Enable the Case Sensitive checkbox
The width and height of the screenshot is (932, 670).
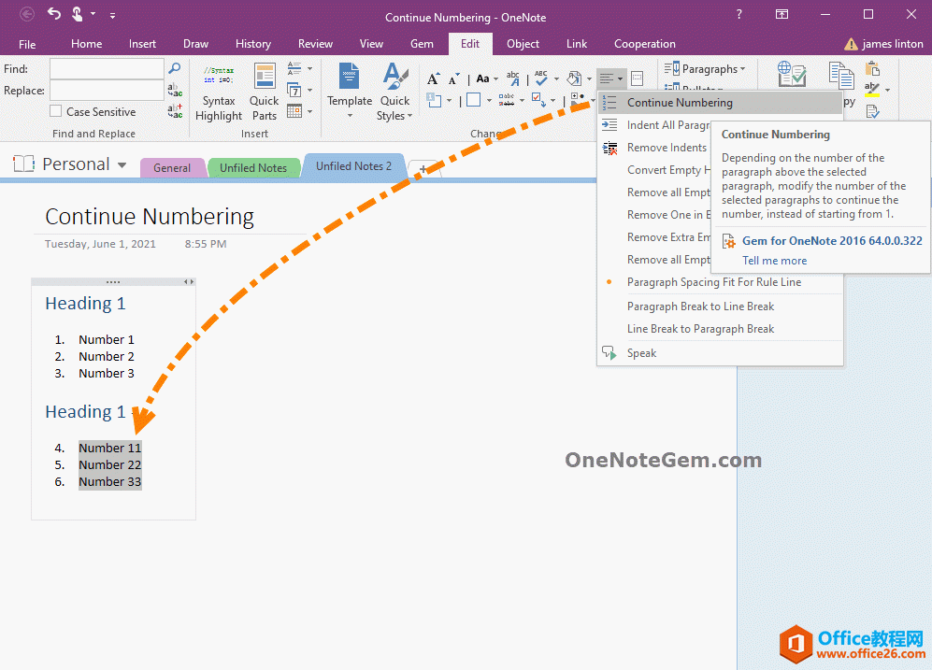[56, 112]
